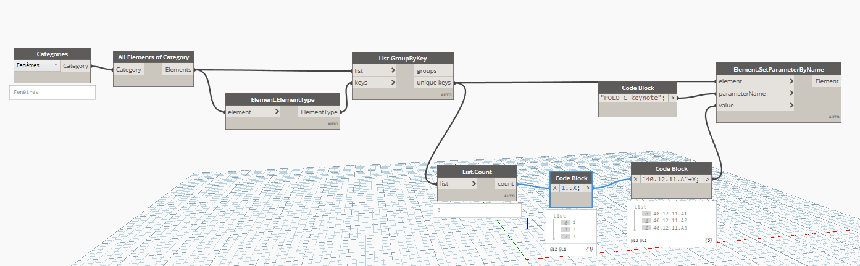Collapse the List header in the 1..X preview

(559, 216)
